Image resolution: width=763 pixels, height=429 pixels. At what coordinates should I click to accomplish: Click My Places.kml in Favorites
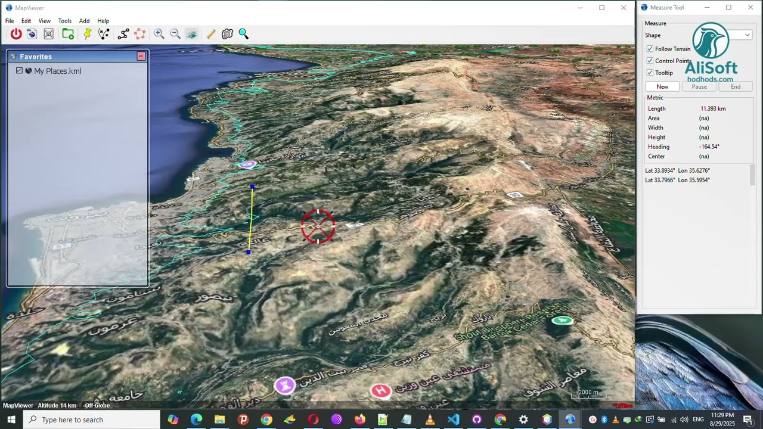57,71
